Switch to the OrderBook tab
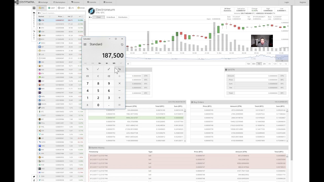Image resolution: width=324 pixels, height=182 pixels. [111, 17]
